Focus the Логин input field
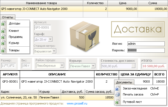Viewport: 168px width, 107px height. click(146, 44)
